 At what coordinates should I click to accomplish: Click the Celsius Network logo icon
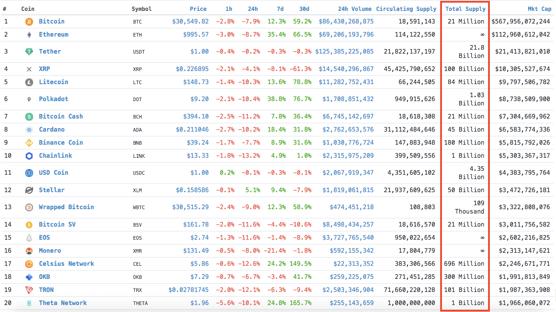29,264
